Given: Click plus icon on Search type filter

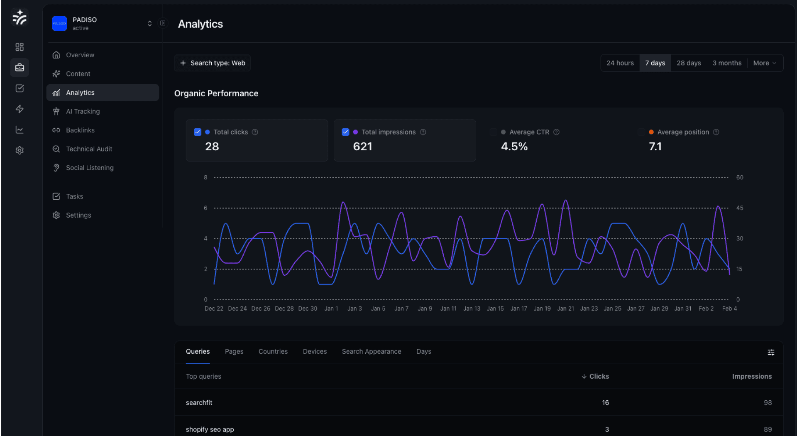Looking at the screenshot, I should pos(183,63).
